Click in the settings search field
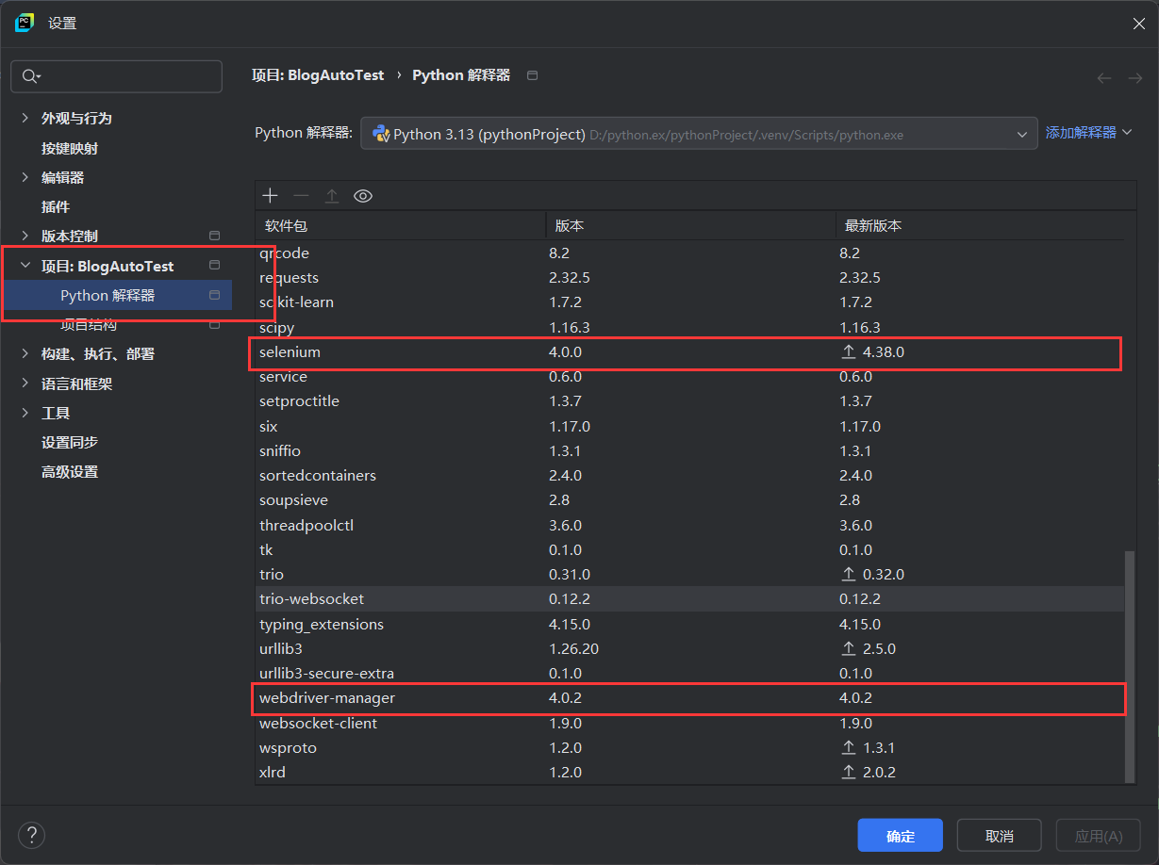The width and height of the screenshot is (1159, 865). point(117,76)
